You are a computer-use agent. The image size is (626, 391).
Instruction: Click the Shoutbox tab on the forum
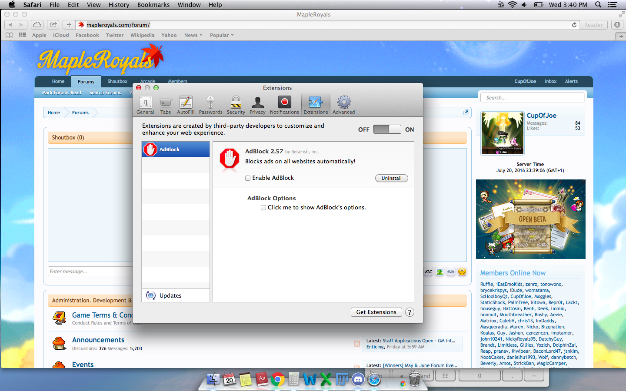tap(117, 81)
